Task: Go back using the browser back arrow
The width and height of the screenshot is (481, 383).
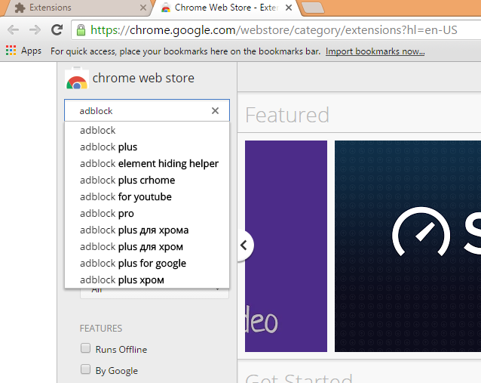Action: click(13, 29)
